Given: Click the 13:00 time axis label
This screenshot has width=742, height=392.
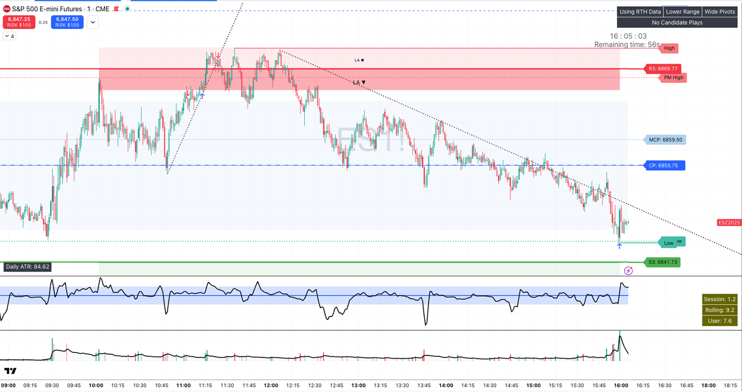Looking at the screenshot, I should click(x=359, y=385).
